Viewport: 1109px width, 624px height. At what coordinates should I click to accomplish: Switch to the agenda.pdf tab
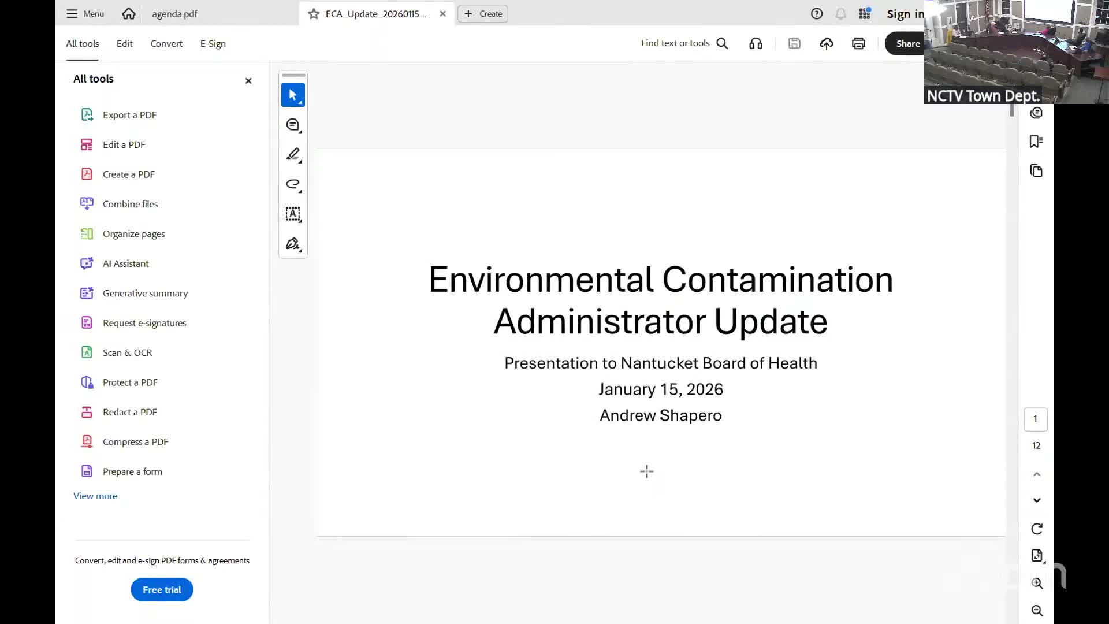[x=174, y=14]
